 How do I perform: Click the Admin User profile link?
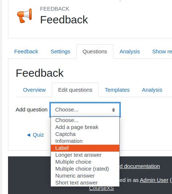[x=154, y=180]
